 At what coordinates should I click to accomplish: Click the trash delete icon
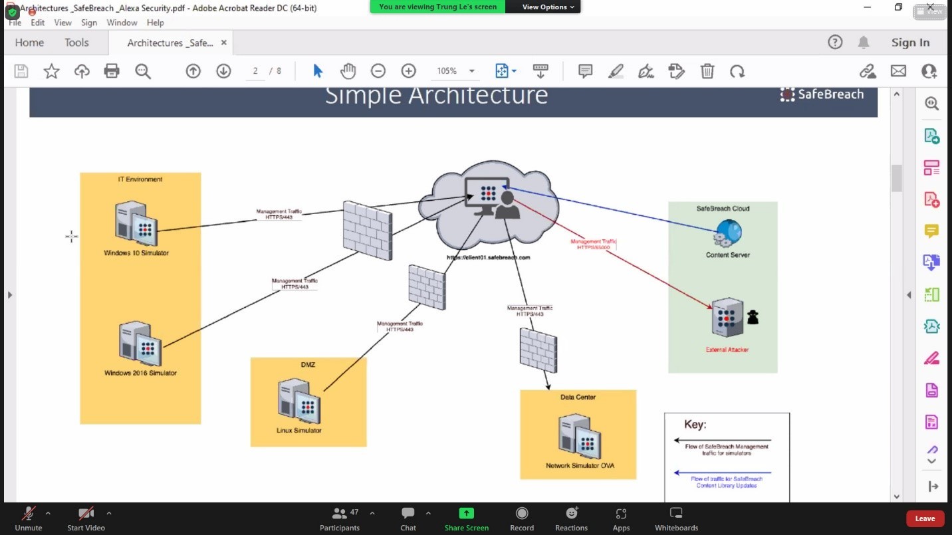708,71
